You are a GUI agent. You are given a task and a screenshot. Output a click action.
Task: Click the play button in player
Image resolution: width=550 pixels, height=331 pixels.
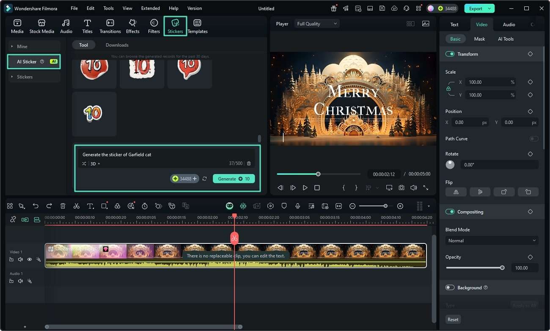point(305,188)
